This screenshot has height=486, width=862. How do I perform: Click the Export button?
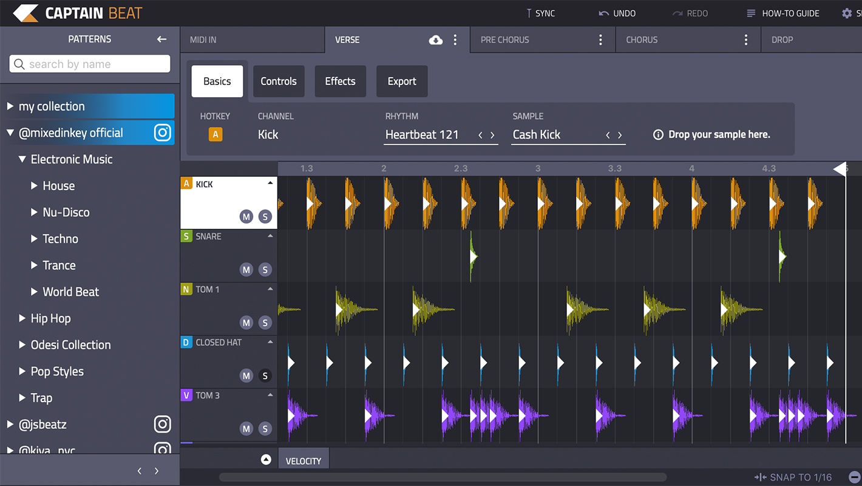[x=402, y=81]
